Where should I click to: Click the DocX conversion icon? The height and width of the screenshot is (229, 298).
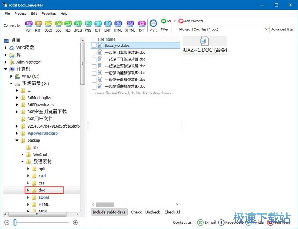pyautogui.click(x=48, y=24)
